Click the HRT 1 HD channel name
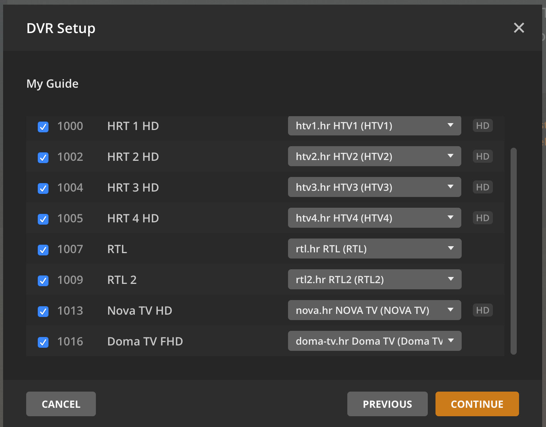Image resolution: width=546 pixels, height=427 pixels. [x=133, y=126]
